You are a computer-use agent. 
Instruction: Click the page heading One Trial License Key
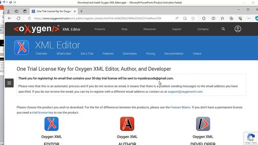point(94,69)
